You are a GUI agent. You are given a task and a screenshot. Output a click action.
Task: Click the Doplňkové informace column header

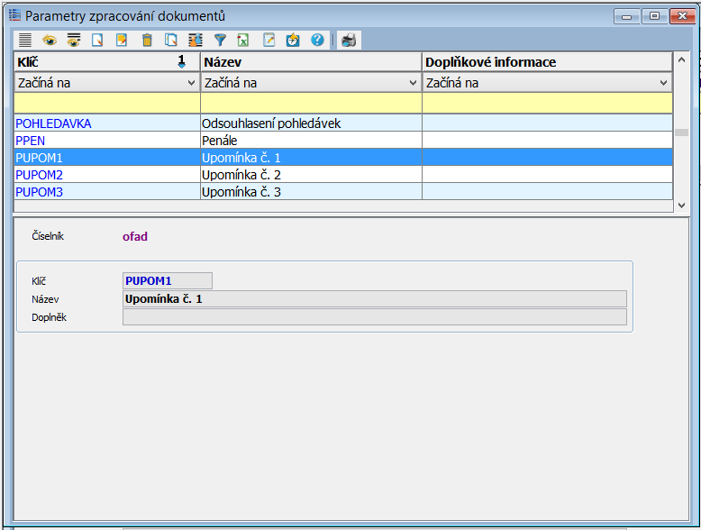(x=546, y=62)
